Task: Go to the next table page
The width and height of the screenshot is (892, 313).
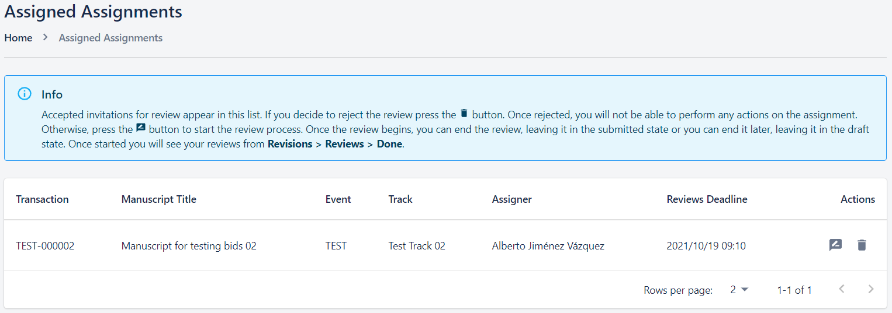Action: tap(871, 289)
